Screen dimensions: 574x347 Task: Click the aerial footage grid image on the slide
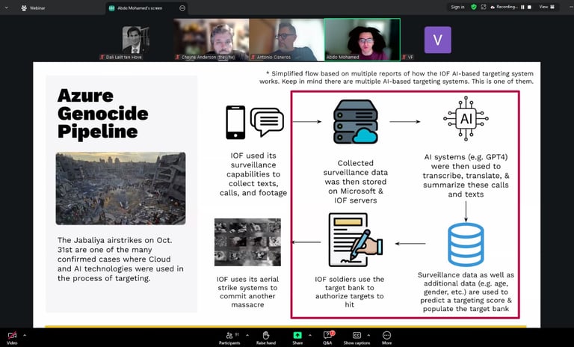click(247, 242)
